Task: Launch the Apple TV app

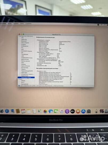Action: 73,111
